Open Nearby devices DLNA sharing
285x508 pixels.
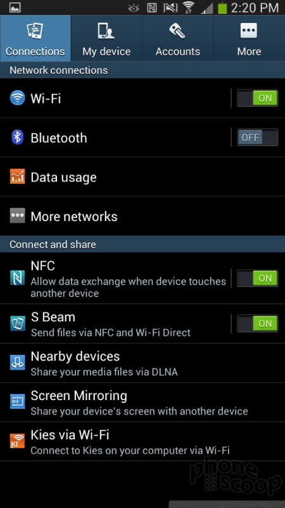142,363
